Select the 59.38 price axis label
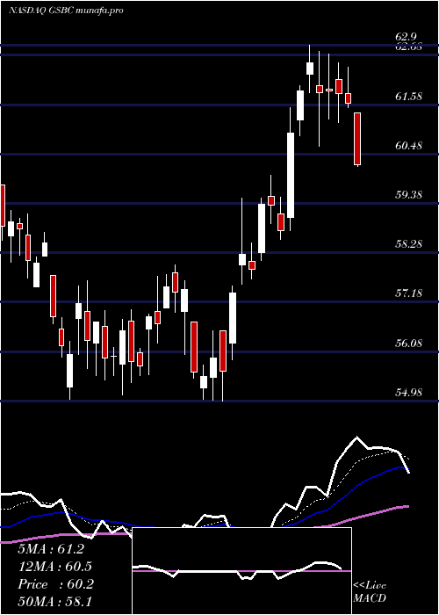 pyautogui.click(x=409, y=194)
